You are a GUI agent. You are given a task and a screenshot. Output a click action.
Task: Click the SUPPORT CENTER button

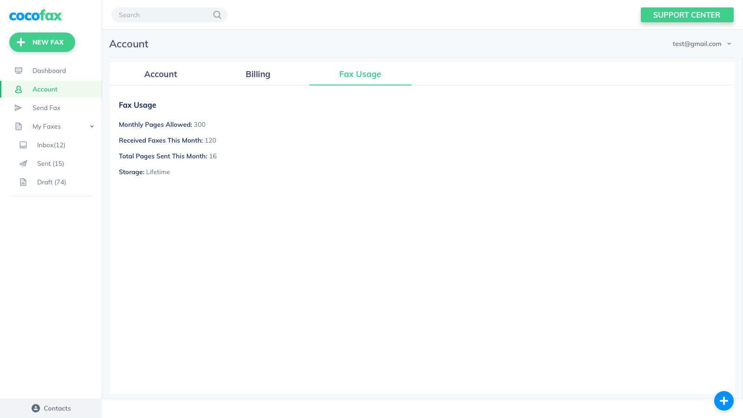point(687,15)
